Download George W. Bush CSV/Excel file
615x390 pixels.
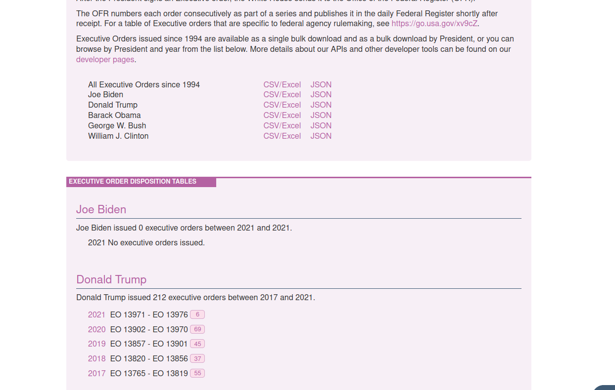[x=282, y=126]
